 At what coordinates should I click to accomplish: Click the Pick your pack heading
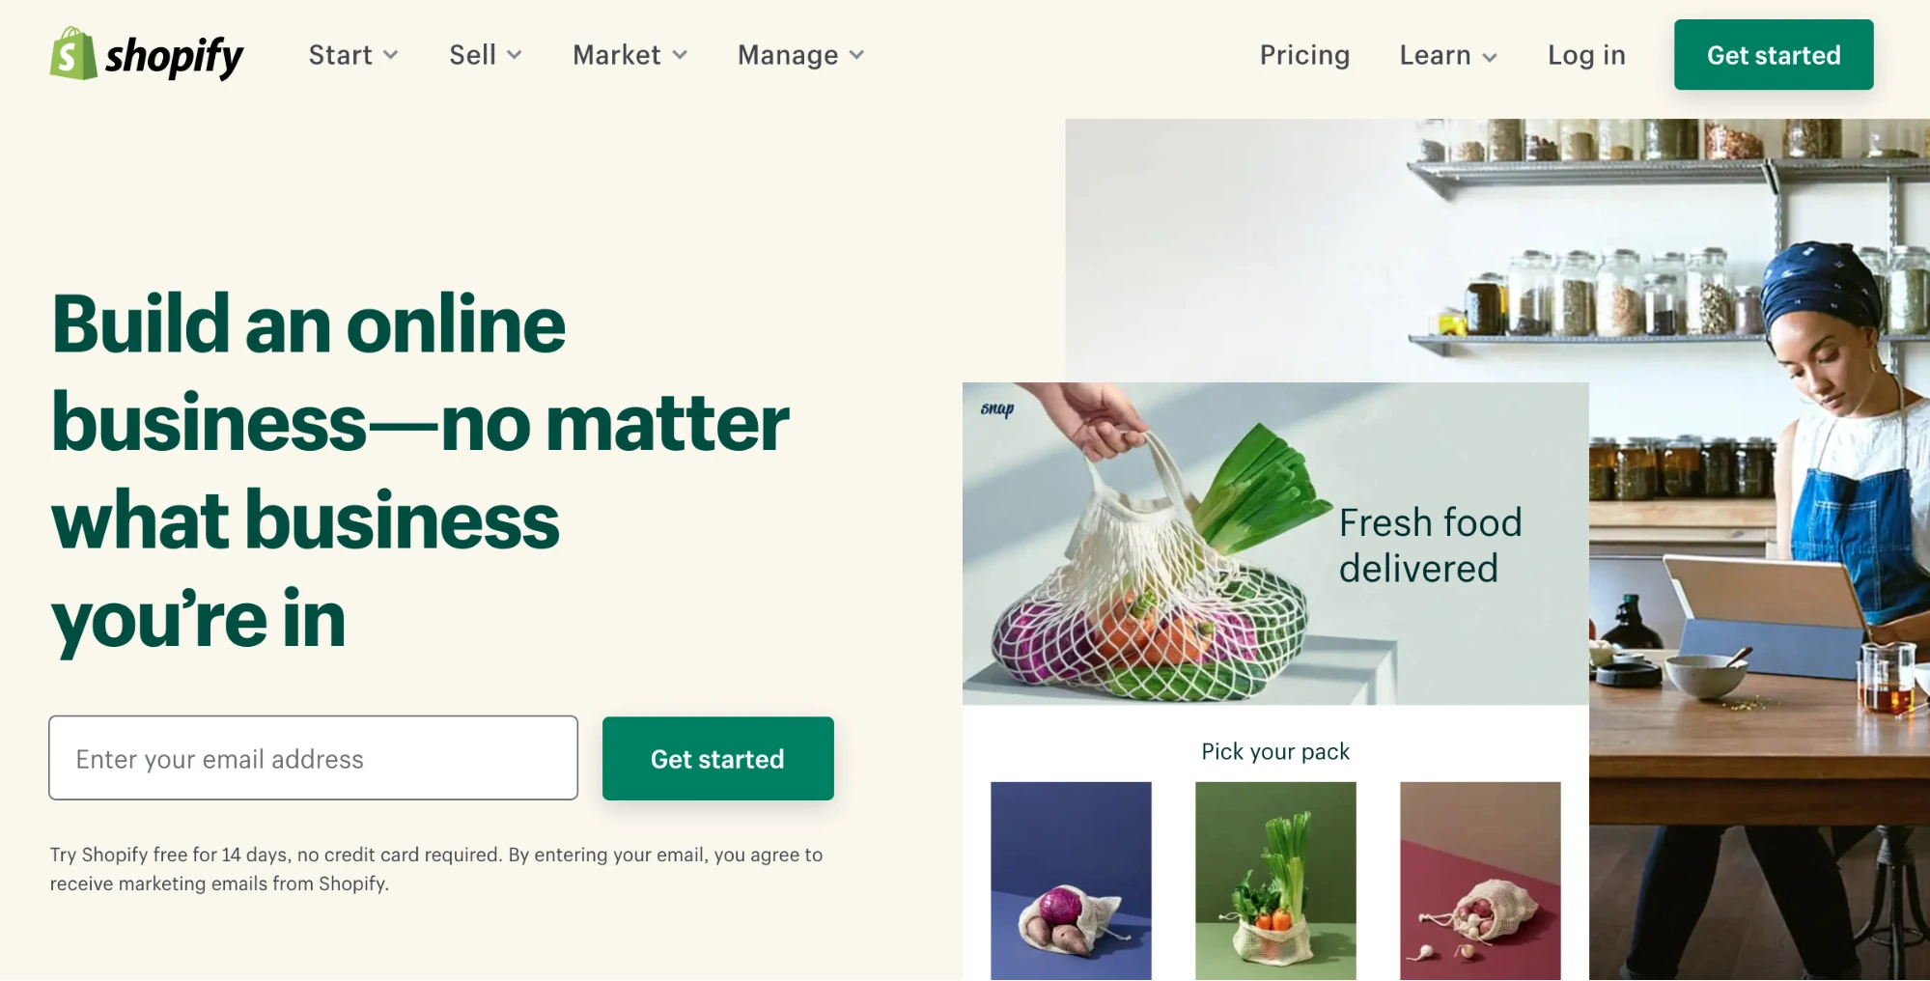tap(1275, 751)
